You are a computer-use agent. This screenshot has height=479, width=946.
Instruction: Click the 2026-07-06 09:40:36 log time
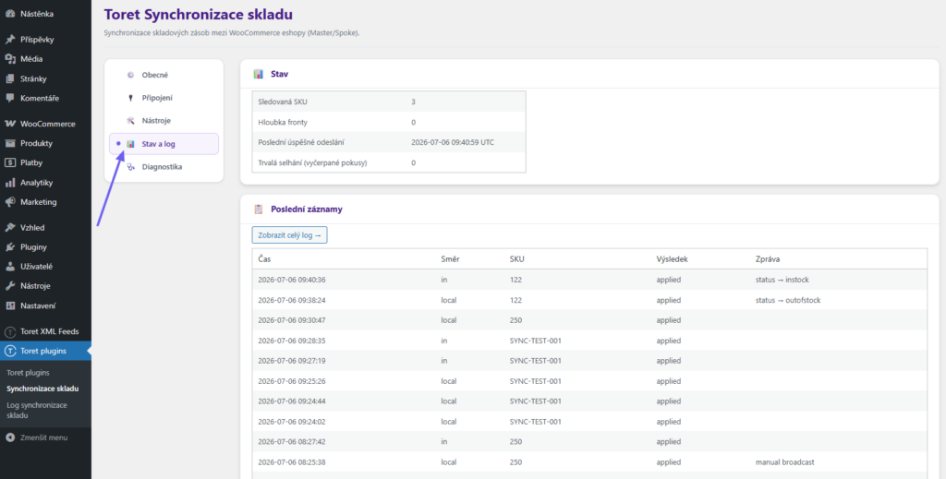tap(291, 280)
